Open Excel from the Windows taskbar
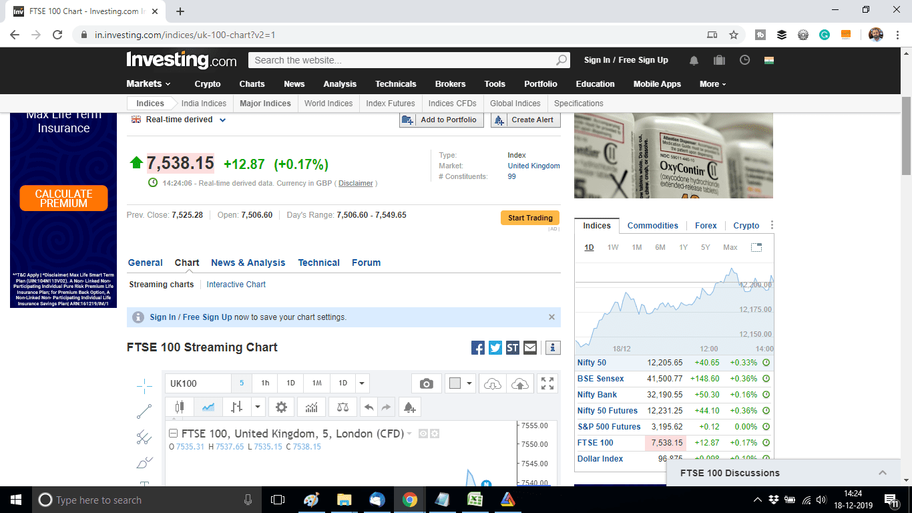 click(x=475, y=500)
